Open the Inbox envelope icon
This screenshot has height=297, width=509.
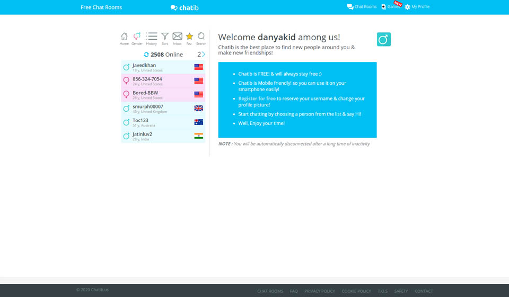tap(177, 38)
